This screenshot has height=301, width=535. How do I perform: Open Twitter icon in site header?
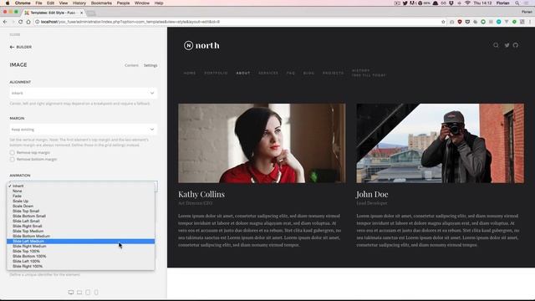click(507, 45)
